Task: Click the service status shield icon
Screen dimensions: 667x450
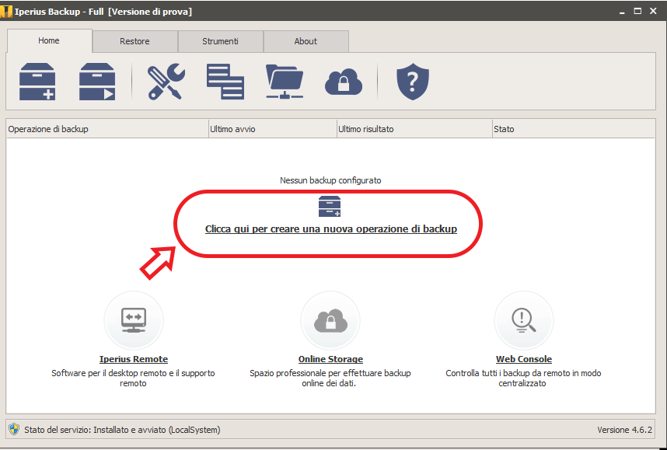Action: click(x=14, y=429)
